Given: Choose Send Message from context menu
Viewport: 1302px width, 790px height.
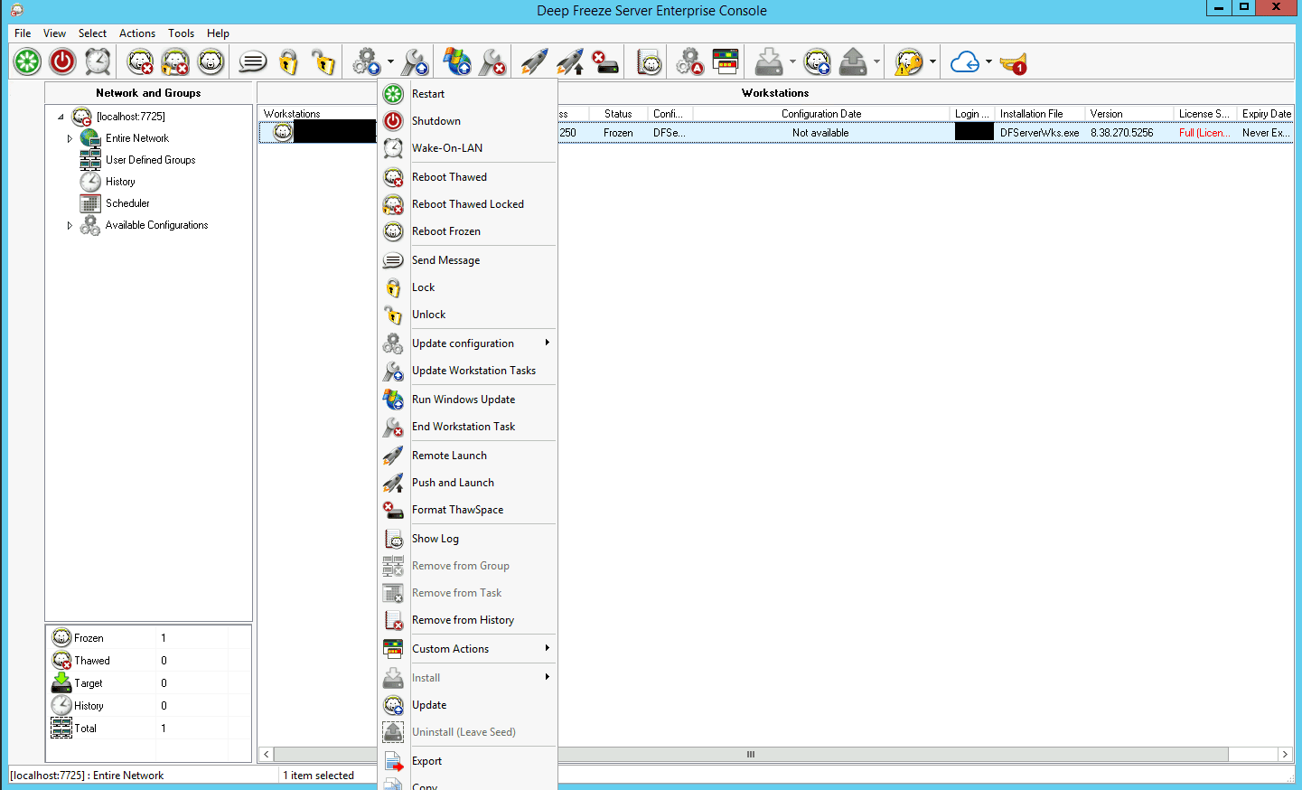Looking at the screenshot, I should pyautogui.click(x=467, y=260).
